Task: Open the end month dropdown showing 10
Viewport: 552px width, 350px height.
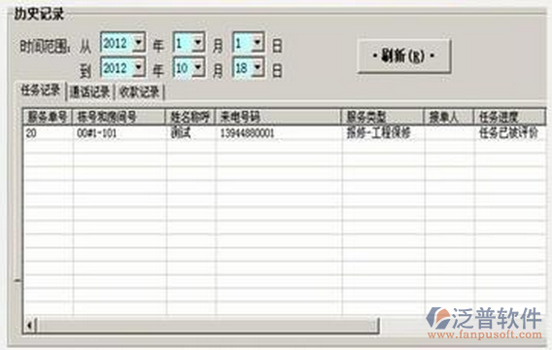Action: click(198, 67)
